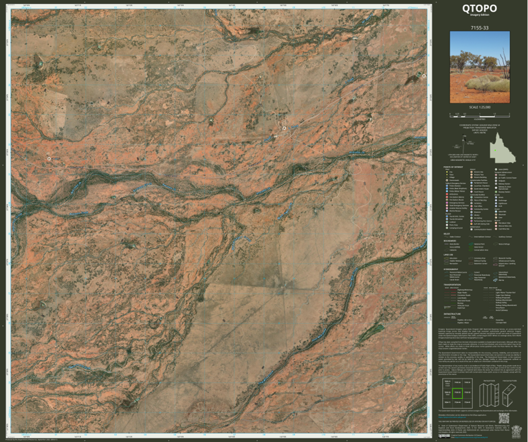The width and height of the screenshot is (528, 442).
Task: Click the Queensland locator map silhouette
Action: click(502, 147)
